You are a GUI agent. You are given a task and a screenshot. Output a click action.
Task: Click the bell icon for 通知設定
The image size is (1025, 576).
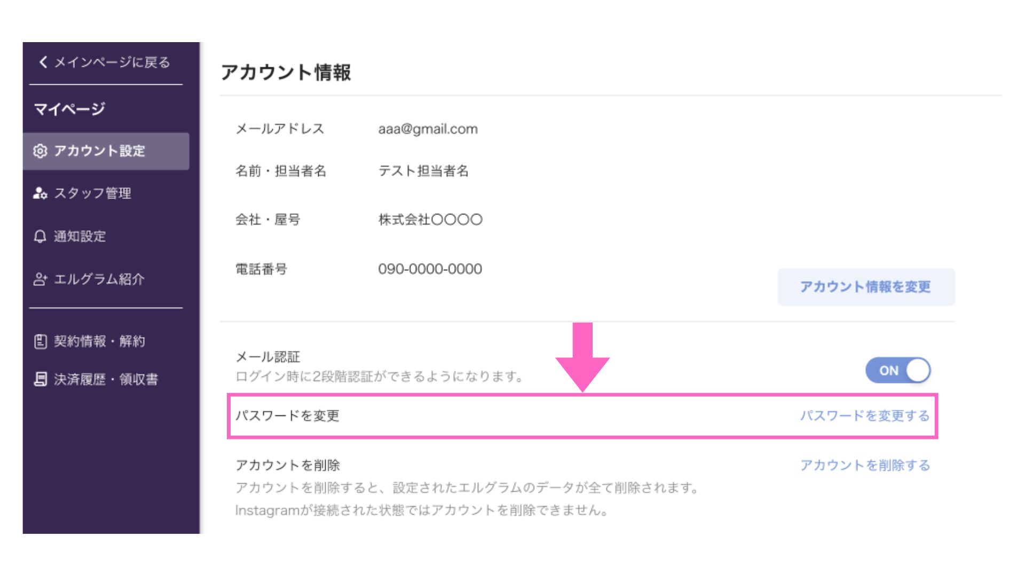[x=40, y=236]
